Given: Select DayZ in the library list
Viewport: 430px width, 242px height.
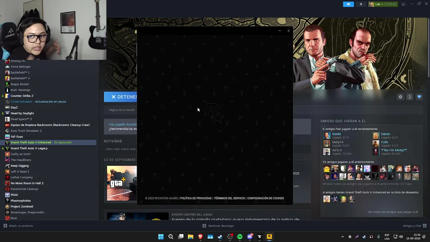Looking at the screenshot, I should (x=14, y=108).
